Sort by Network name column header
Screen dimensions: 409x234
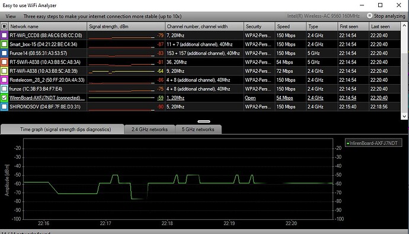click(x=47, y=26)
